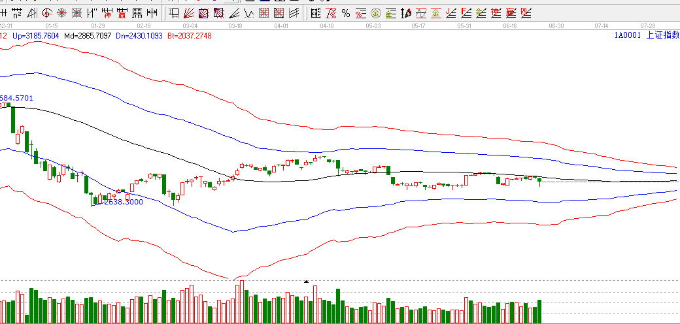Screen dimensions: 680x324
Task: Select the spiral circle drawing tool
Action: [47, 12]
